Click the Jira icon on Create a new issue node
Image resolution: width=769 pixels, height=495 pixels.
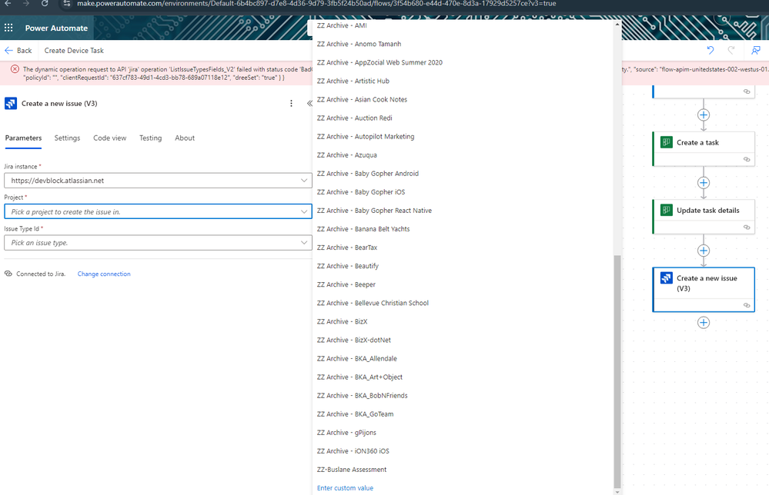[666, 278]
